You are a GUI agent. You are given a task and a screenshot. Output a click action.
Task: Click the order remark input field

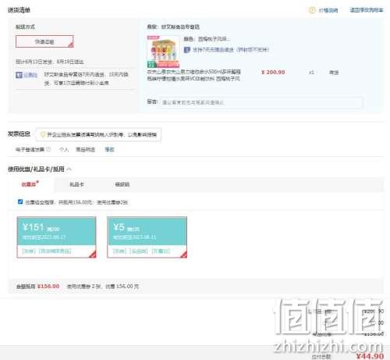pos(261,102)
